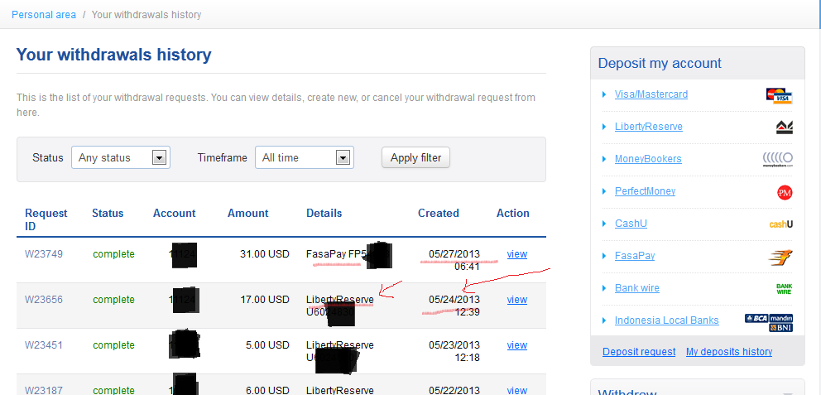The height and width of the screenshot is (395, 821).
Task: Open the Indonesia Local Banks deposit link
Action: 666,320
